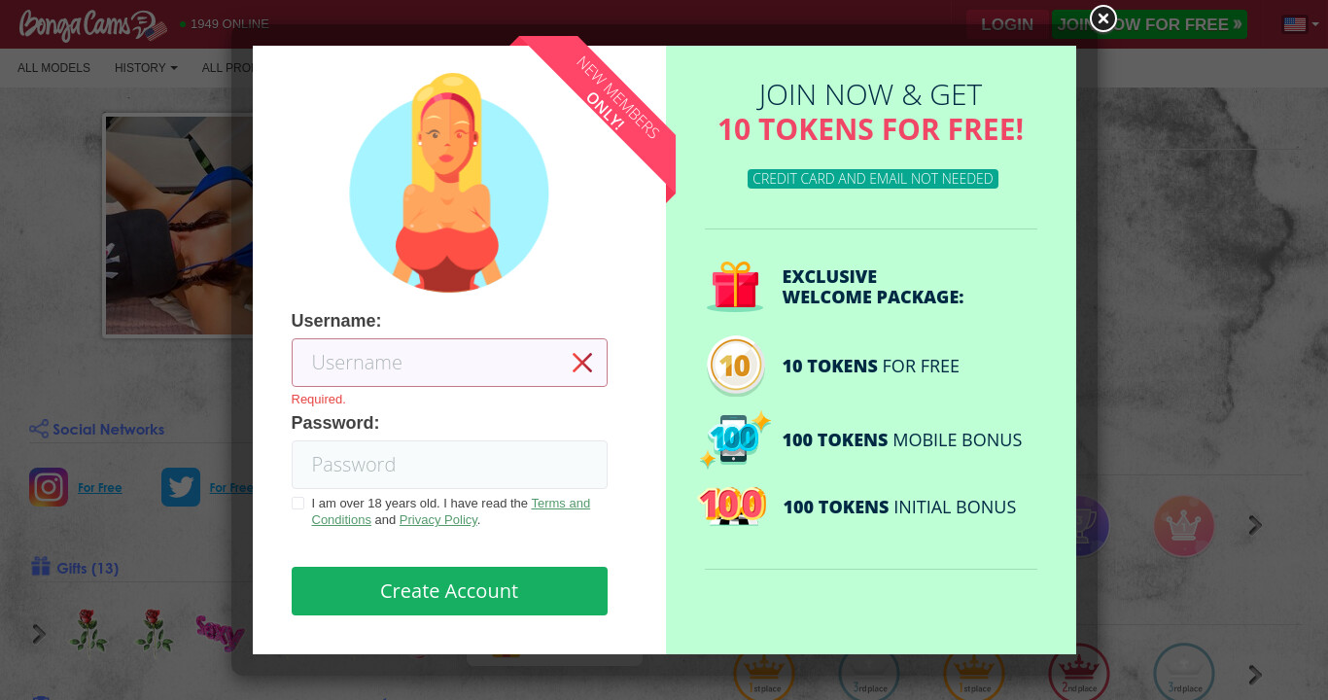Show previous gifts with left chevron

click(x=39, y=634)
